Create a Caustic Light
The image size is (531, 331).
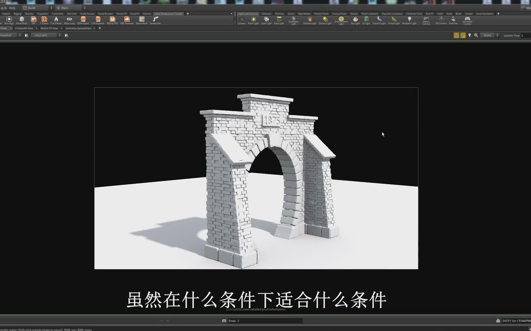379,21
